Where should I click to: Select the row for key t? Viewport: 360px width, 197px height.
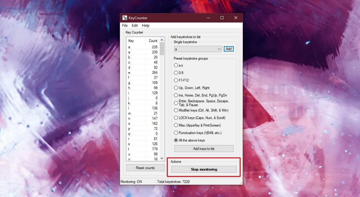(x=143, y=149)
